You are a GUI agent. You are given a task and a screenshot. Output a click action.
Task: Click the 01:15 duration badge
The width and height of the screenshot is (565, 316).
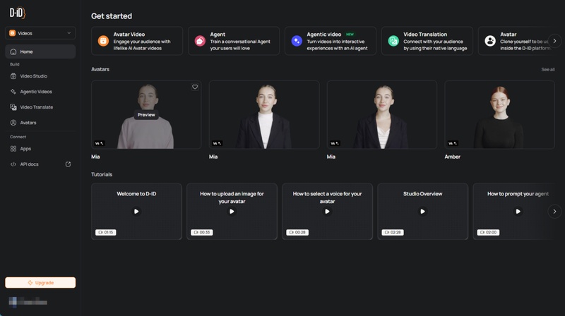[x=105, y=233]
